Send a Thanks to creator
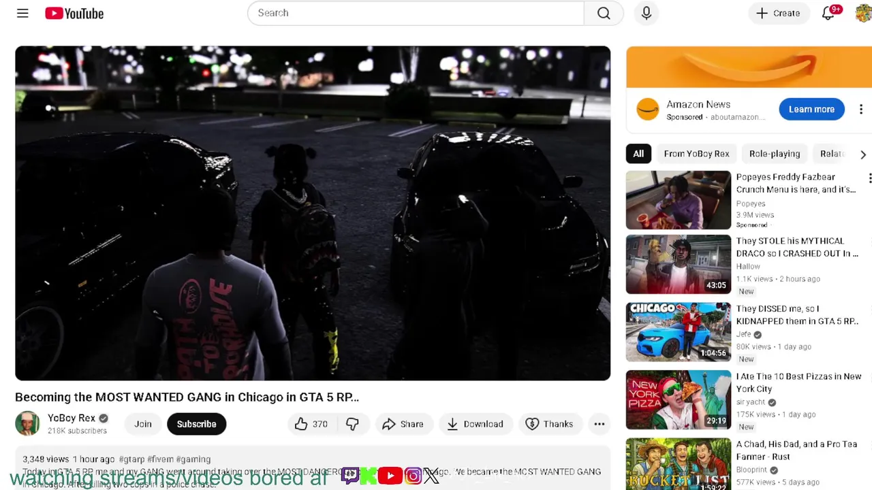Screen dimensions: 872x490 tap(549, 424)
